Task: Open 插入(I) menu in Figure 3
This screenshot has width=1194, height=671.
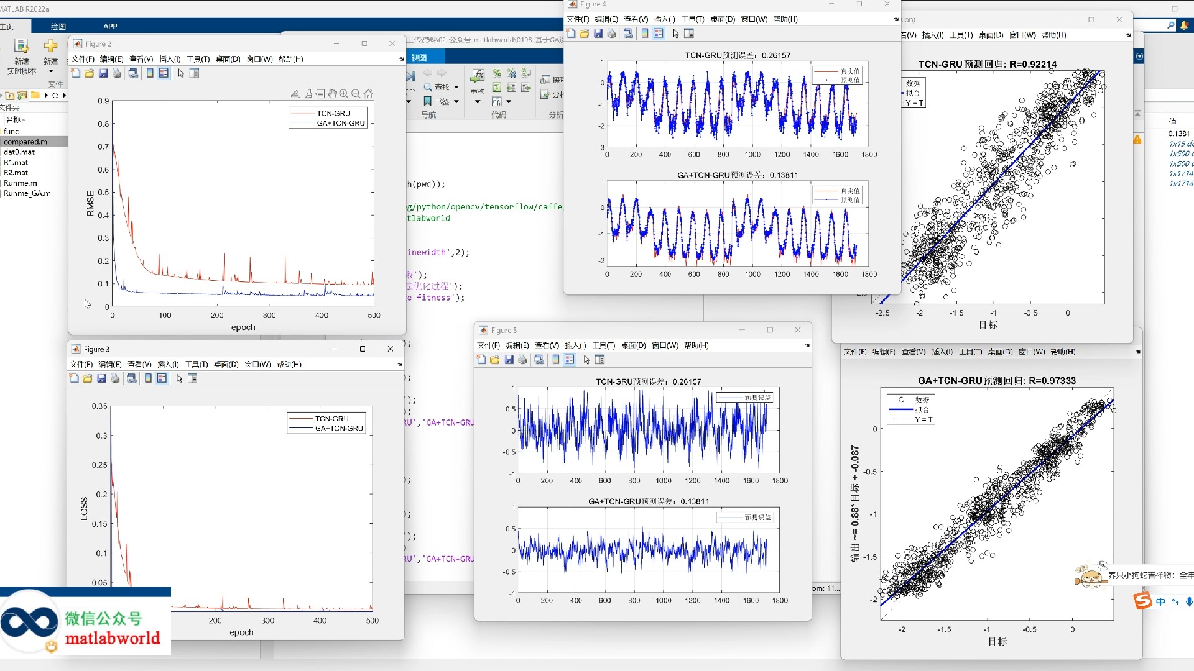Action: (168, 364)
